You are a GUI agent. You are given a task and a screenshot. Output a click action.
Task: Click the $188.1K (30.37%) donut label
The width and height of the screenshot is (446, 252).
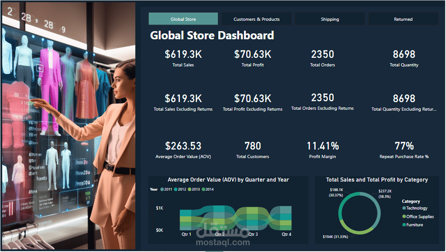point(336,192)
